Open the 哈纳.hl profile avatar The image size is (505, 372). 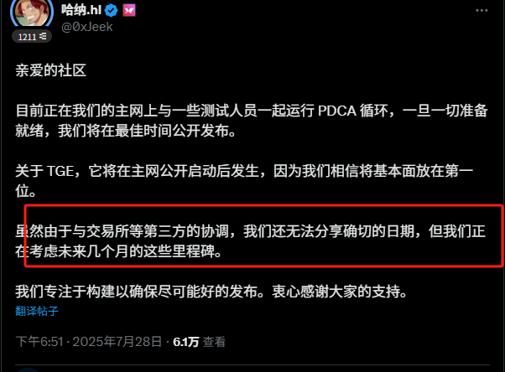(x=32, y=13)
